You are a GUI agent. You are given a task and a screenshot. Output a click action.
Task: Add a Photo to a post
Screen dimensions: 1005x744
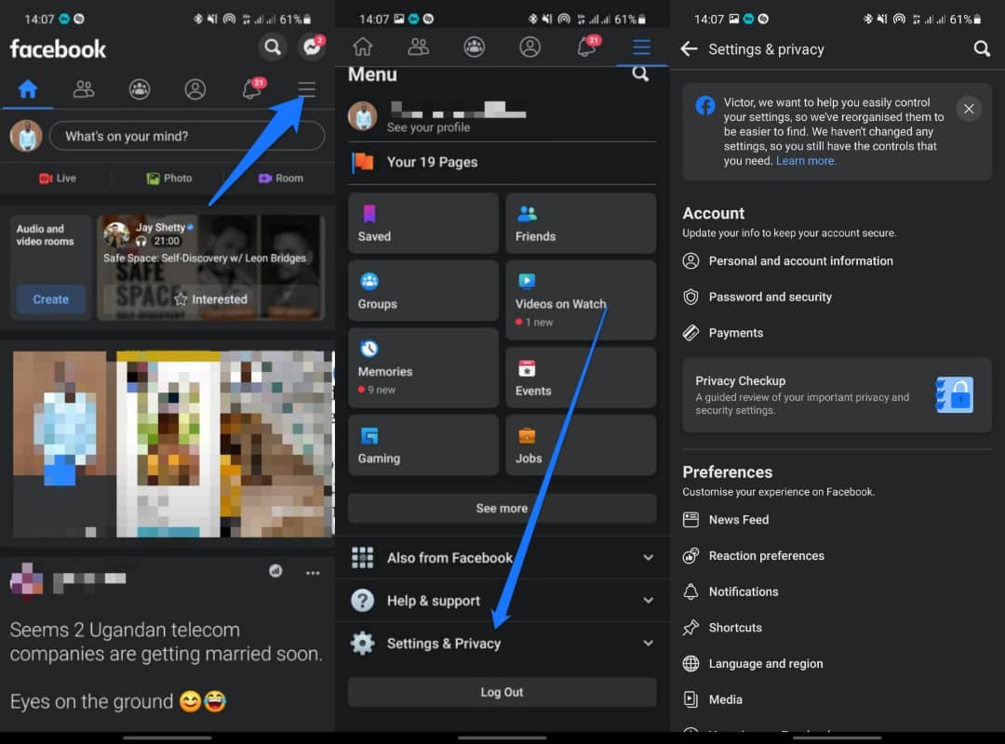pyautogui.click(x=169, y=179)
